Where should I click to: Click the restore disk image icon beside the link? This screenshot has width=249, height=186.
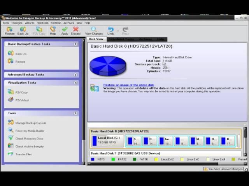(95, 88)
